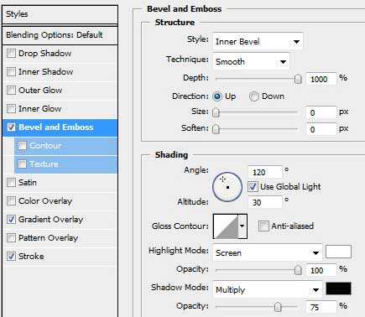Click the Soften slider handle

point(216,129)
